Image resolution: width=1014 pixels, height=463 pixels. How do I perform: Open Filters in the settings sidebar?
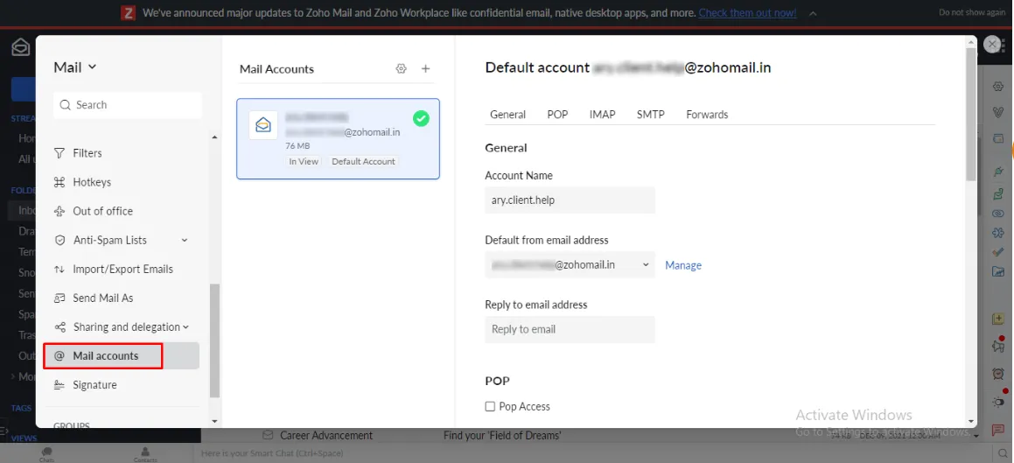point(87,153)
